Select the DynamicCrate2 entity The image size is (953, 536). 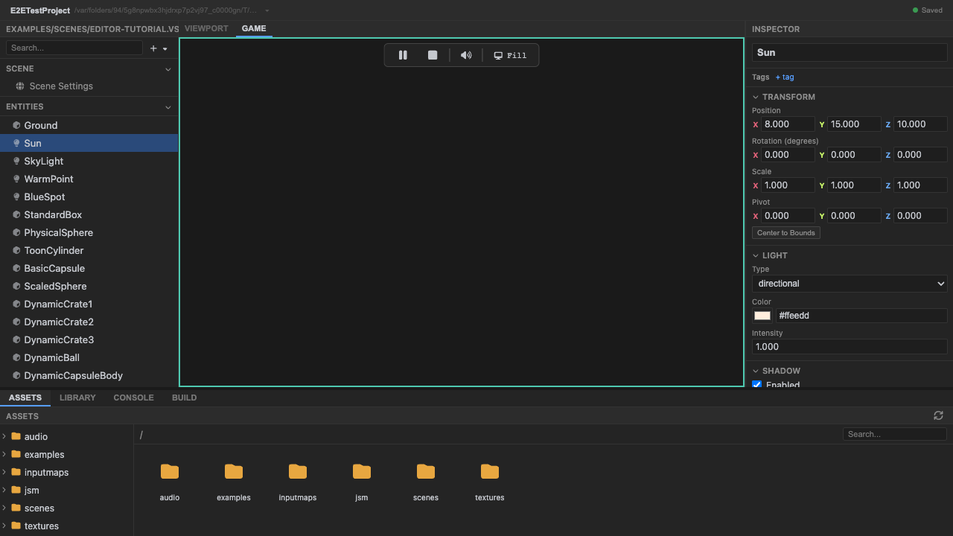click(89, 322)
